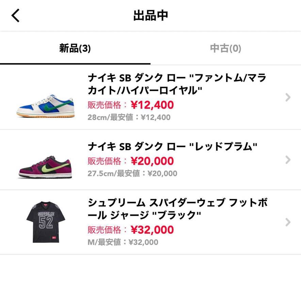Tap the Supreme Spiderweb jersey title
Viewport: 301px width, 283px height.
point(177,208)
